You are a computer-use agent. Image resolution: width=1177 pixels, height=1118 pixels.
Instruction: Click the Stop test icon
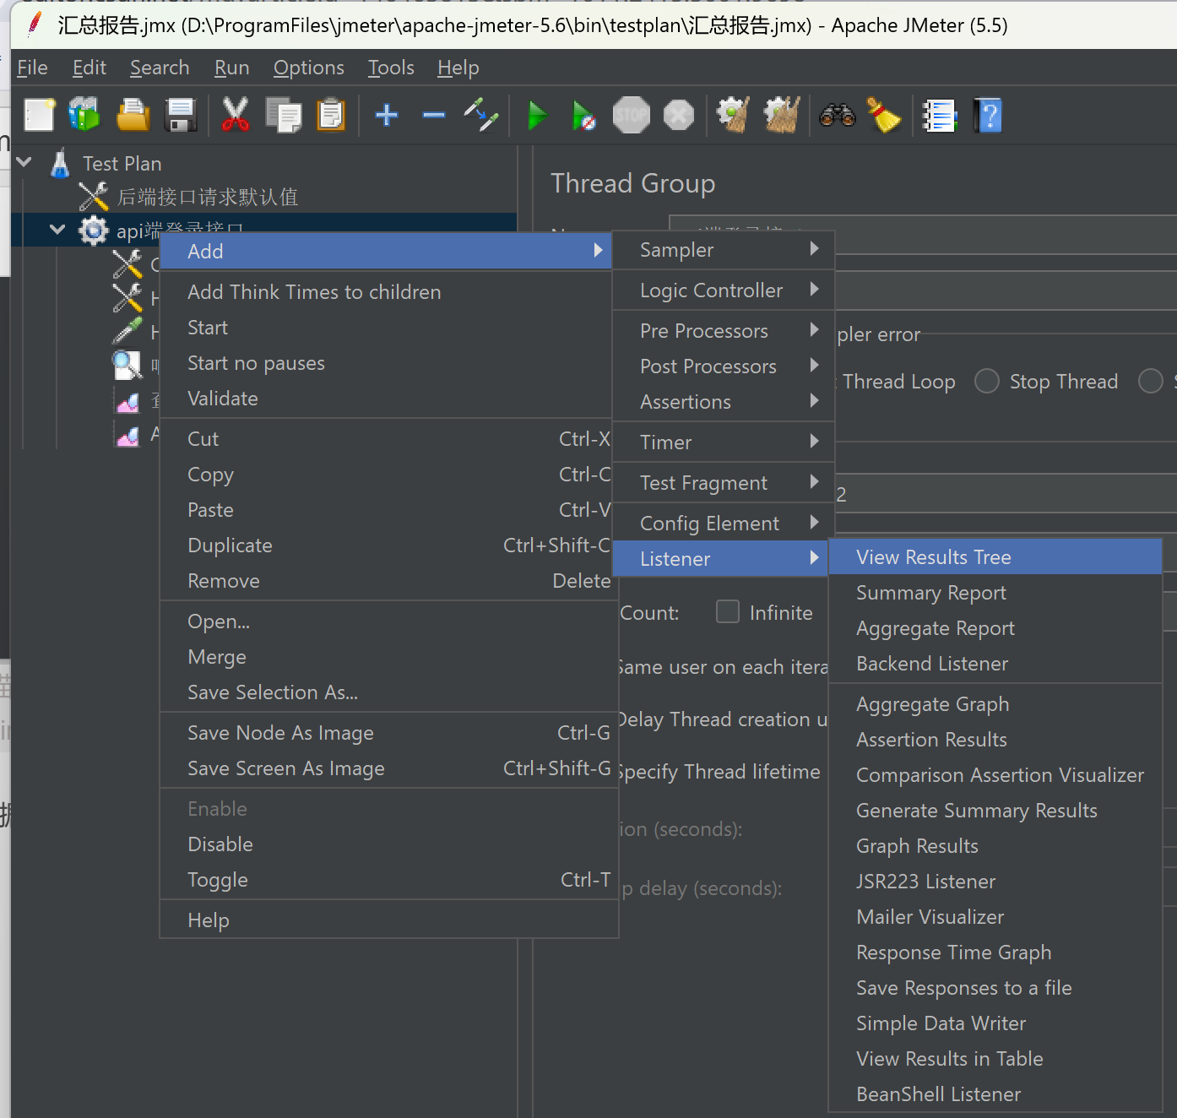[x=631, y=116]
